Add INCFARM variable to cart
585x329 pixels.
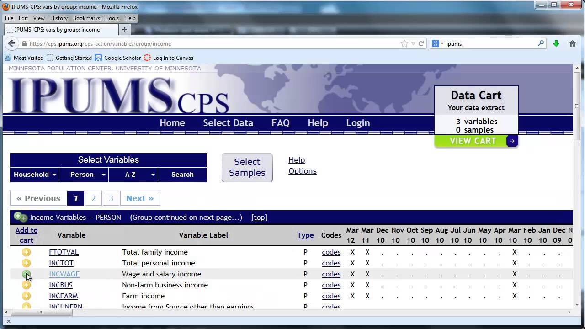pyautogui.click(x=27, y=296)
